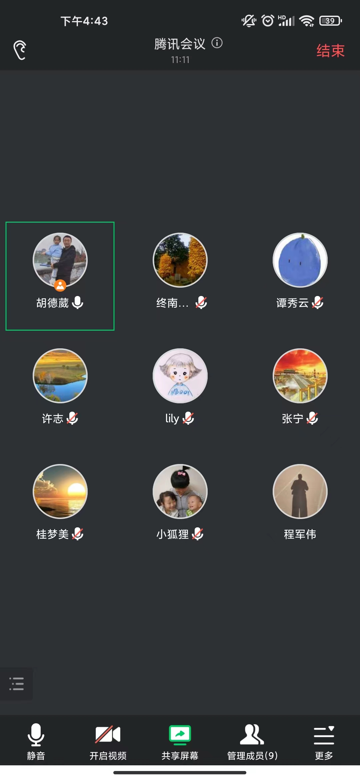Click muted mic icon beside 许志
This screenshot has height=780, width=360.
point(72,418)
